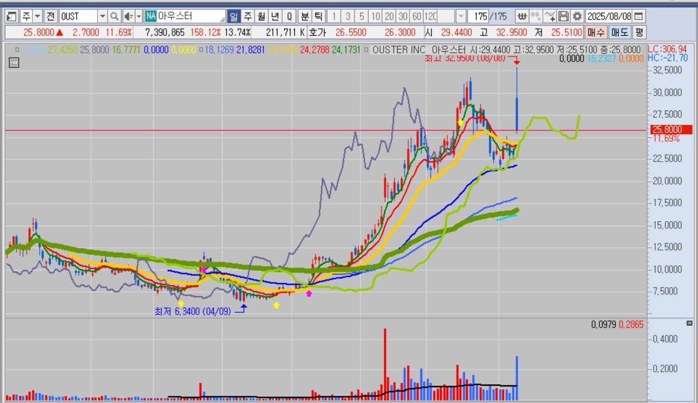Click the small square before the OUSTER INC legend
The height and width of the screenshot is (403, 698).
tap(367, 49)
